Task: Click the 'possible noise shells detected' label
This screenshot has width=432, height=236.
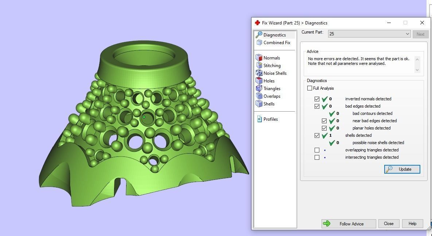Action: pyautogui.click(x=378, y=143)
